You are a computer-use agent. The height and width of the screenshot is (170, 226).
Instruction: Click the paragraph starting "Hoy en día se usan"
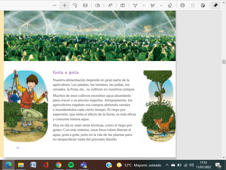[93, 132]
